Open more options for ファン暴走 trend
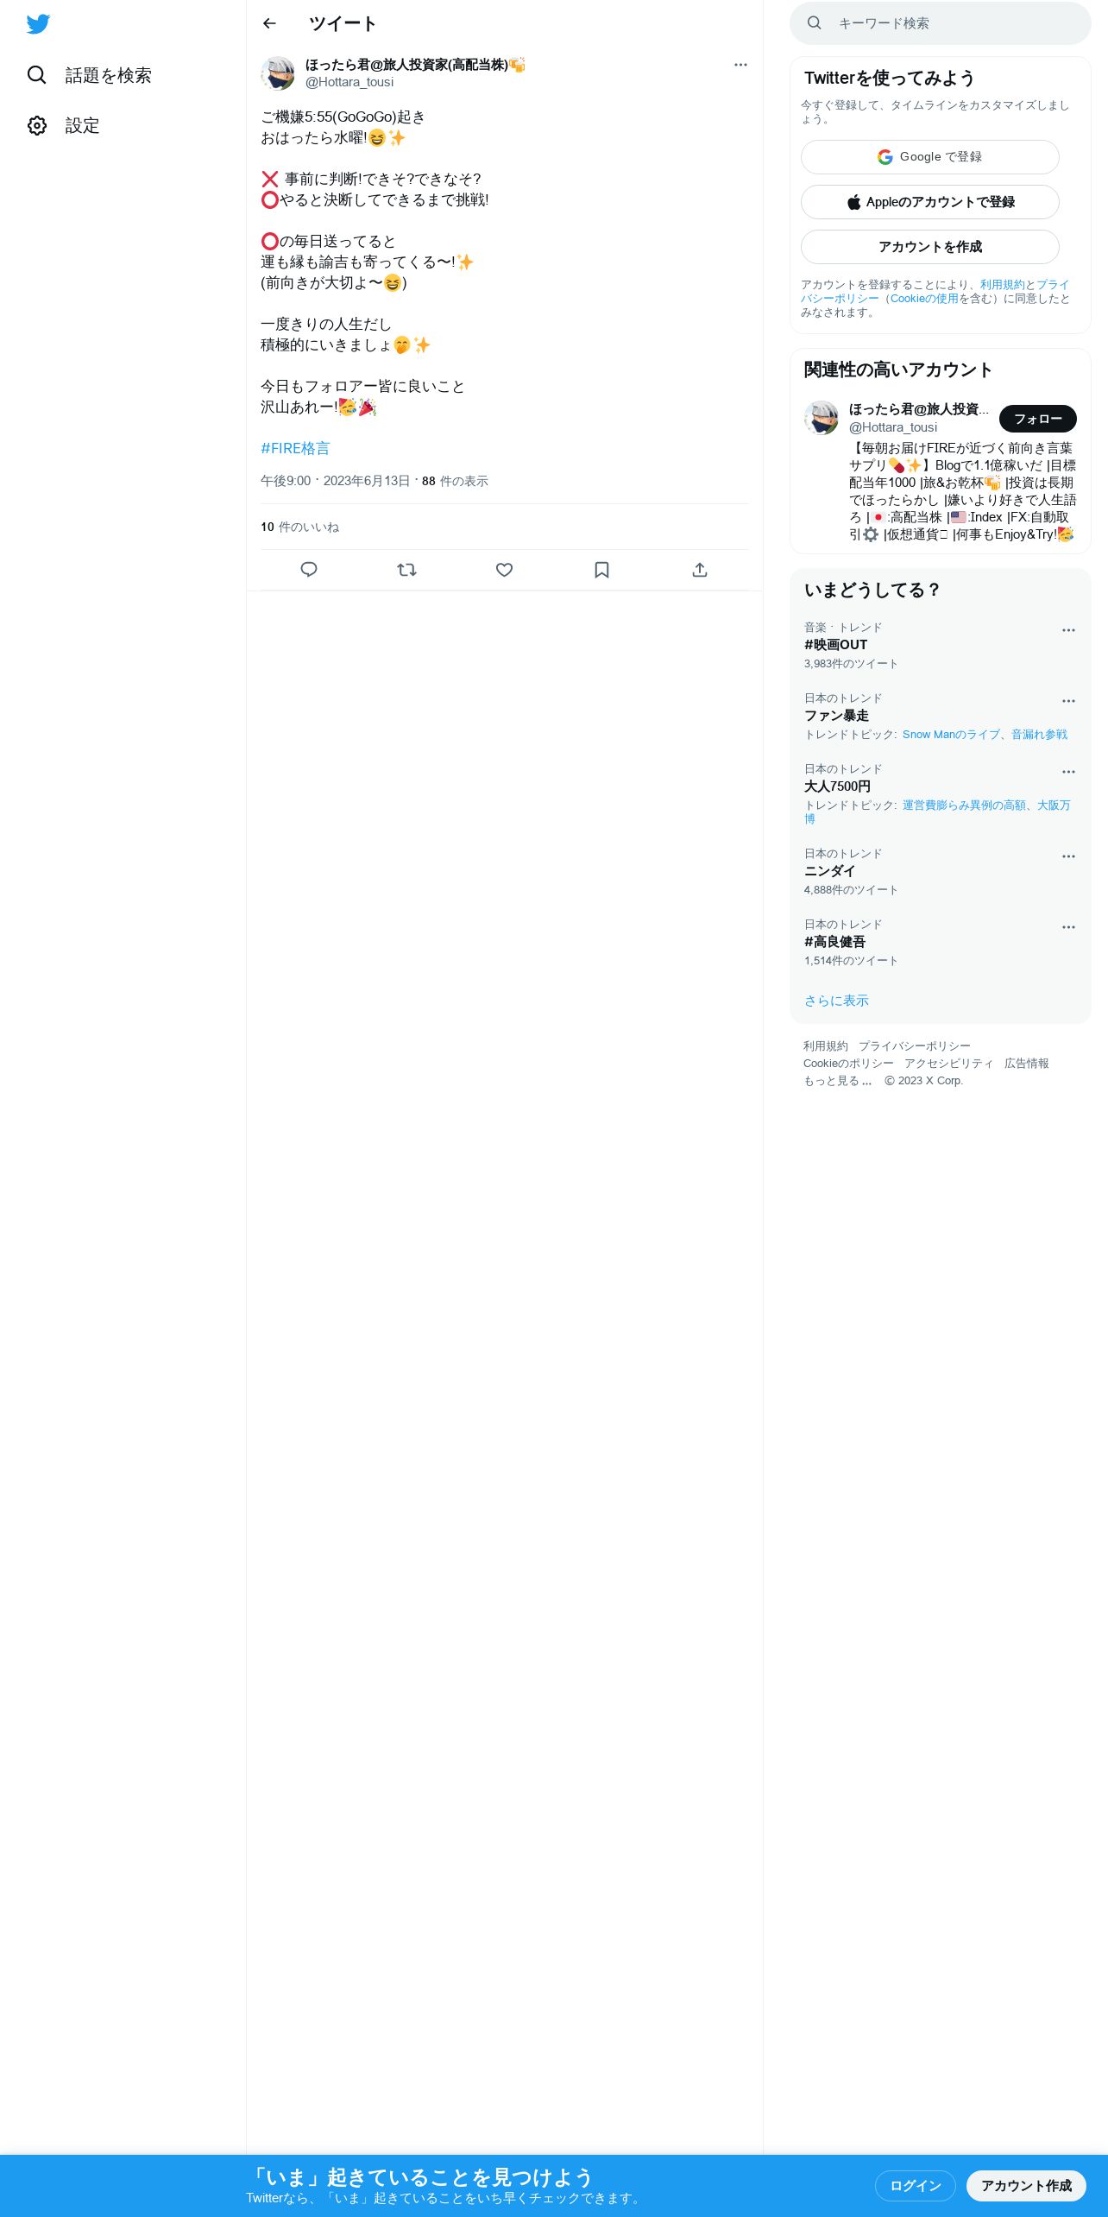 (x=1068, y=701)
